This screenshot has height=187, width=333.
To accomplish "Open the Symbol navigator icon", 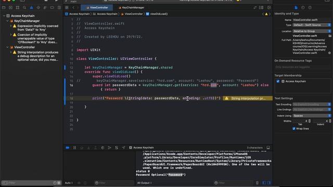I will [x=18, y=8].
